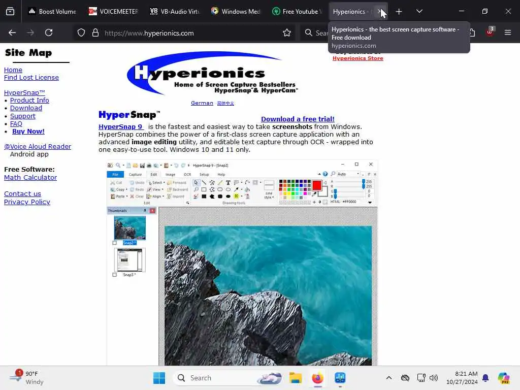Expand the Align dropdown in HyperSnap ribbon

(x=163, y=197)
